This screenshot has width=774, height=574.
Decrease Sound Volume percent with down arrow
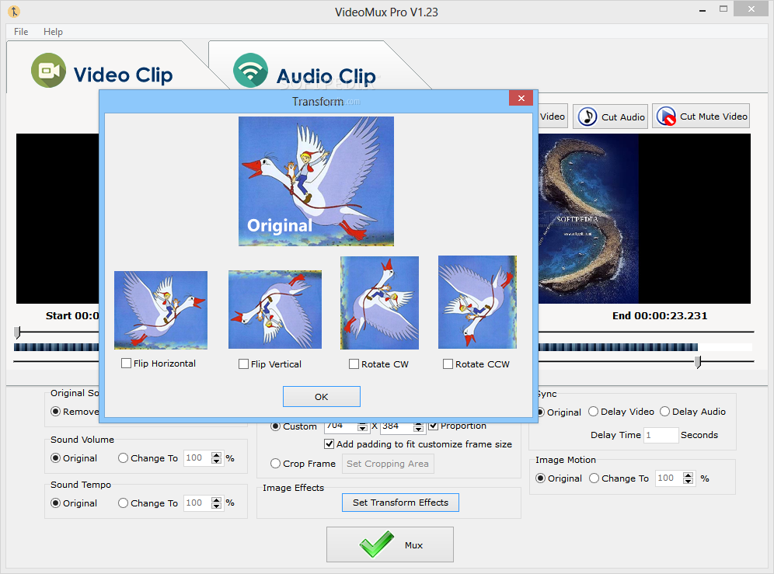(216, 461)
